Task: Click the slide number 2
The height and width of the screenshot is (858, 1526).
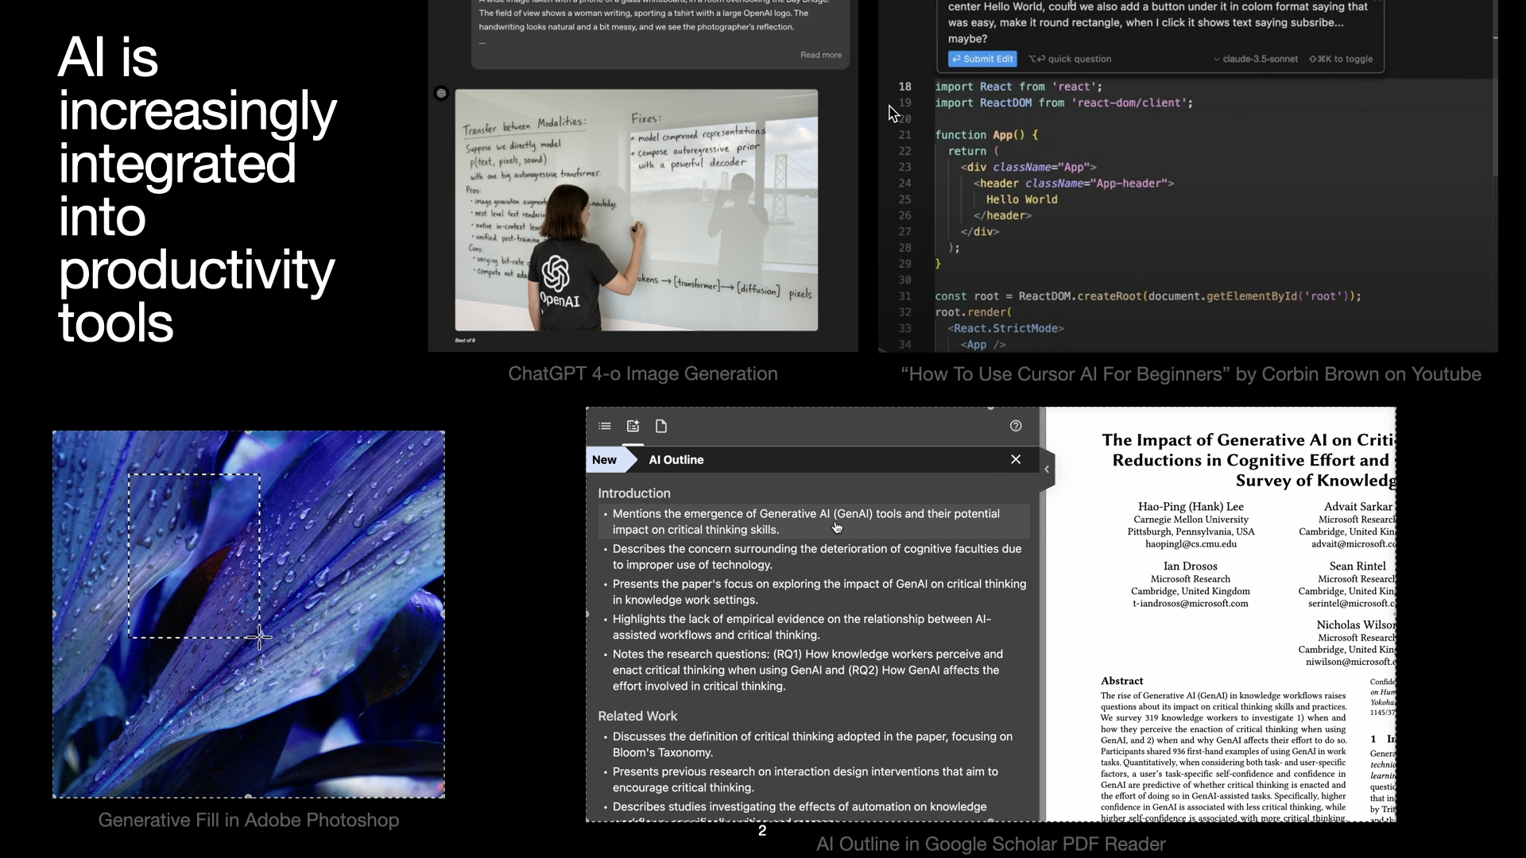Action: (762, 831)
